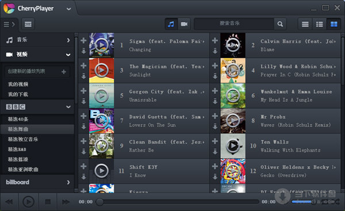Download Oliver Heldens Gecko track
The height and width of the screenshot is (211, 345).
pyautogui.click(x=215, y=177)
